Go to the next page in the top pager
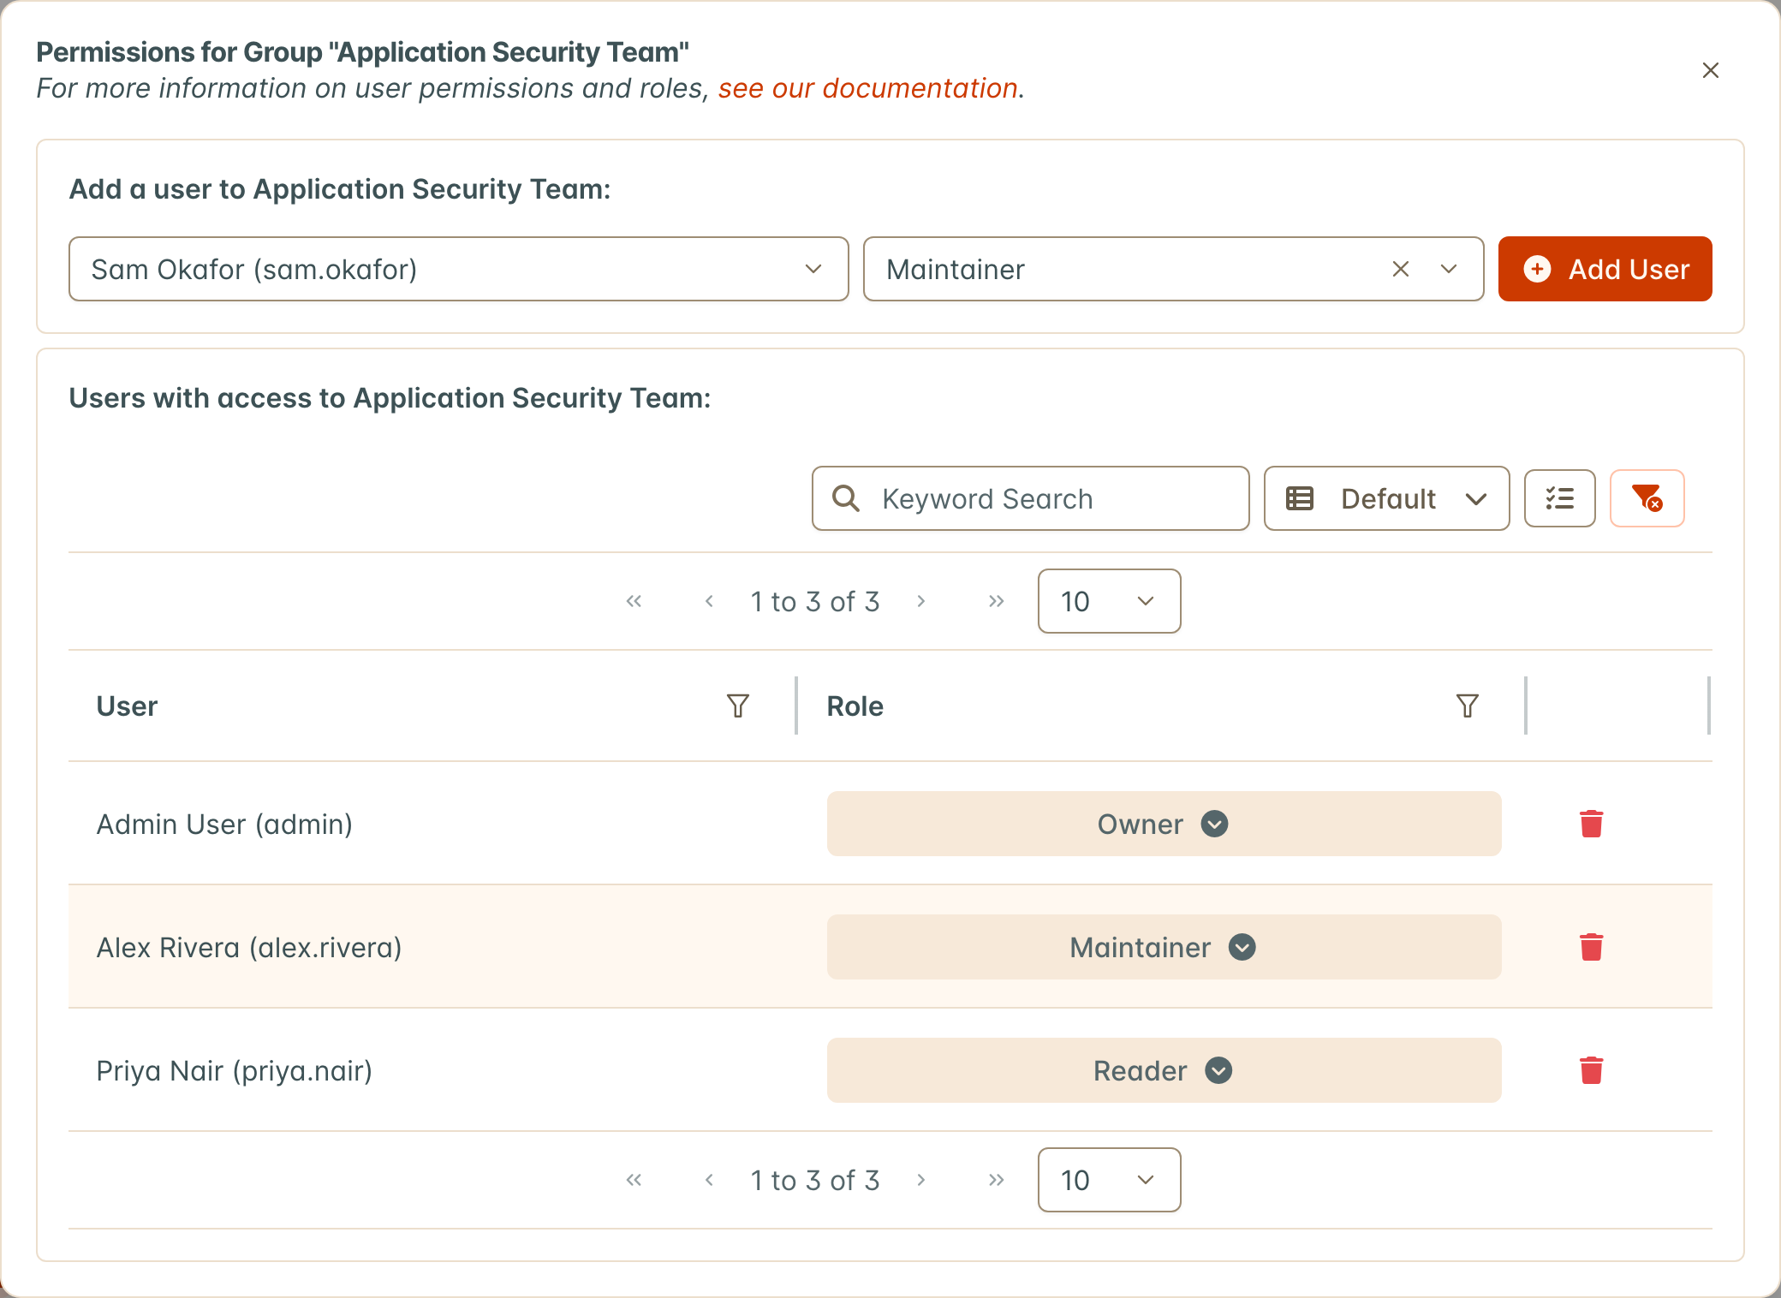 click(x=921, y=601)
